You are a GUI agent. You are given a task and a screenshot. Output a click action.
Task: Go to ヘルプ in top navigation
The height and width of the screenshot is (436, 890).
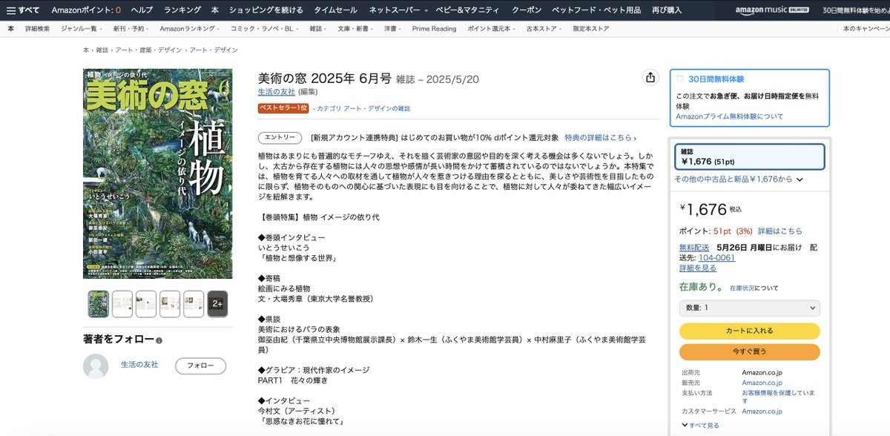click(142, 10)
